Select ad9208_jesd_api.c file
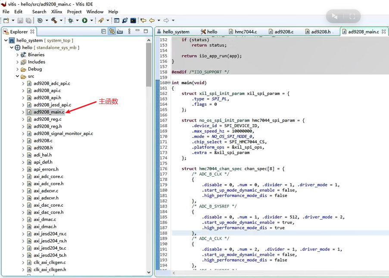 [53, 105]
